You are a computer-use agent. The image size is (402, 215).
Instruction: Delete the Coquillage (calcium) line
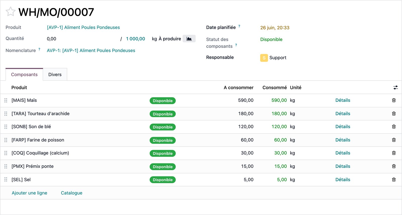tap(394, 153)
